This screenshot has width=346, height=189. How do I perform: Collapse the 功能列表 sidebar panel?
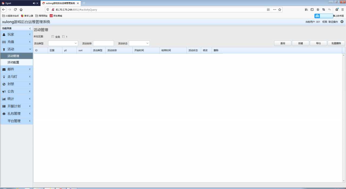[30, 28]
